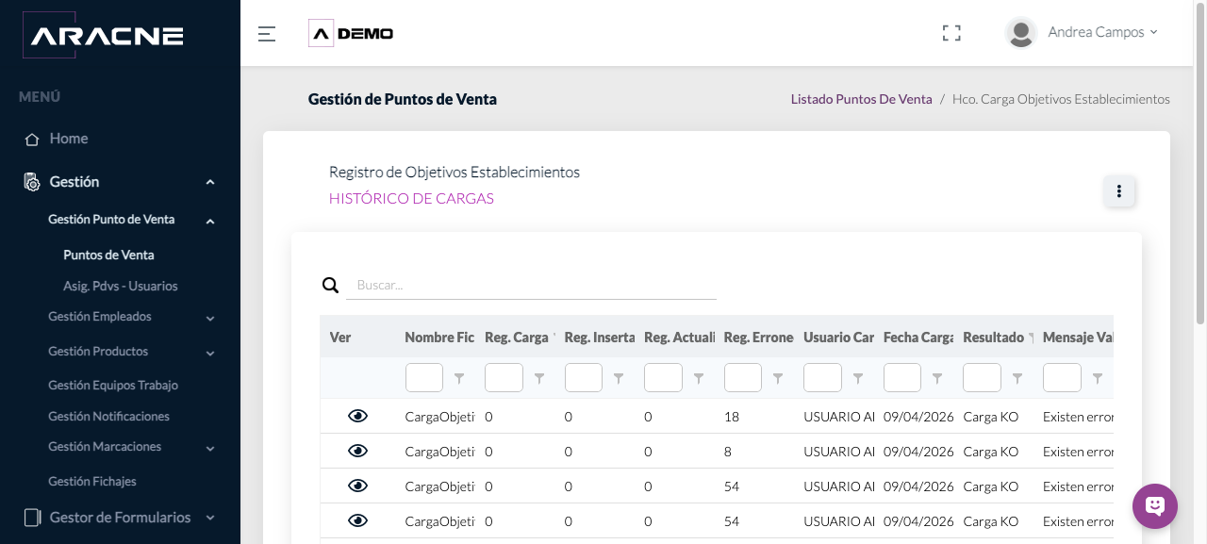Viewport: 1207px width, 544px height.
Task: Open Gestión Fichajes
Action: coord(92,481)
